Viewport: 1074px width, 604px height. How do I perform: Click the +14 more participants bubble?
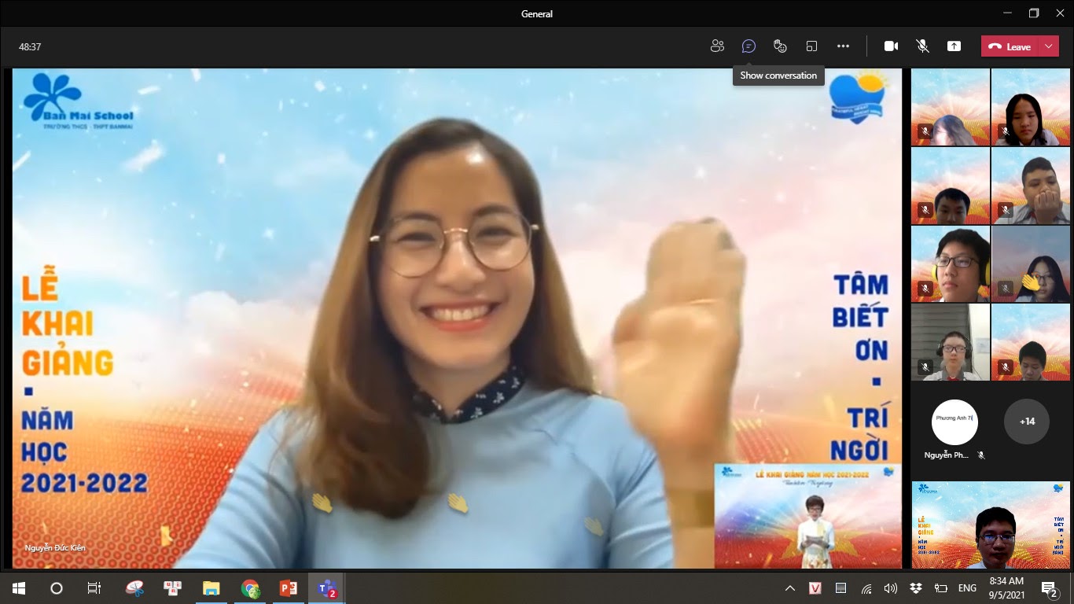coord(1027,422)
